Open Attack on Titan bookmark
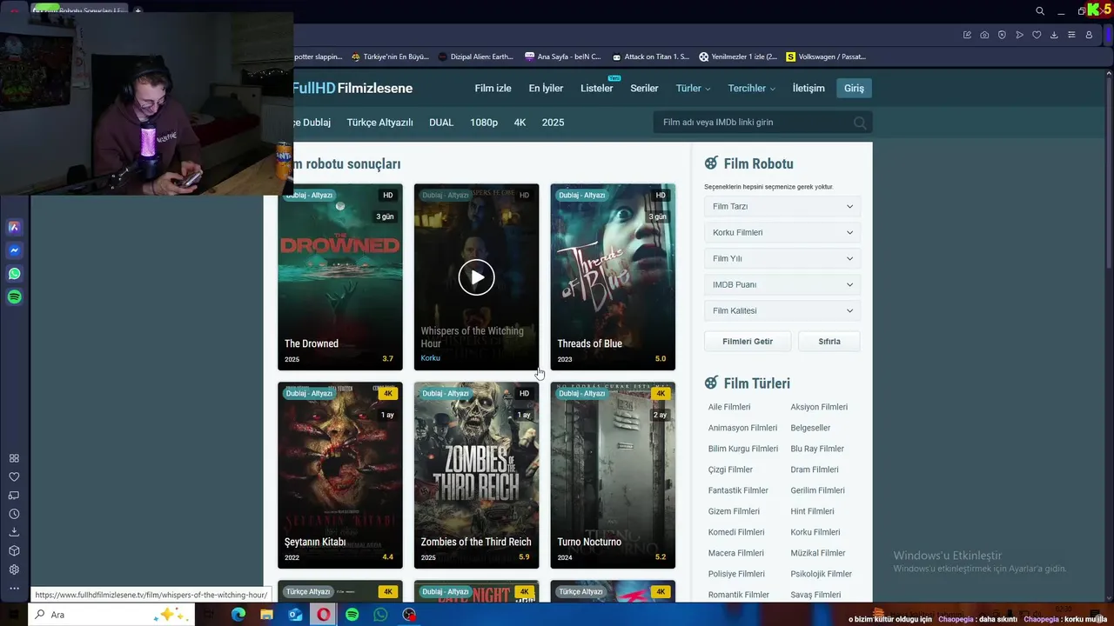The width and height of the screenshot is (1114, 626). tap(649, 57)
